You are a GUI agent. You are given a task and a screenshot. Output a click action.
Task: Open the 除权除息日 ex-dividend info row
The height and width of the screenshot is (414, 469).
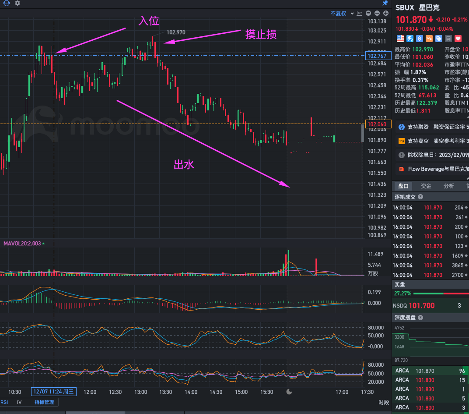click(x=432, y=155)
